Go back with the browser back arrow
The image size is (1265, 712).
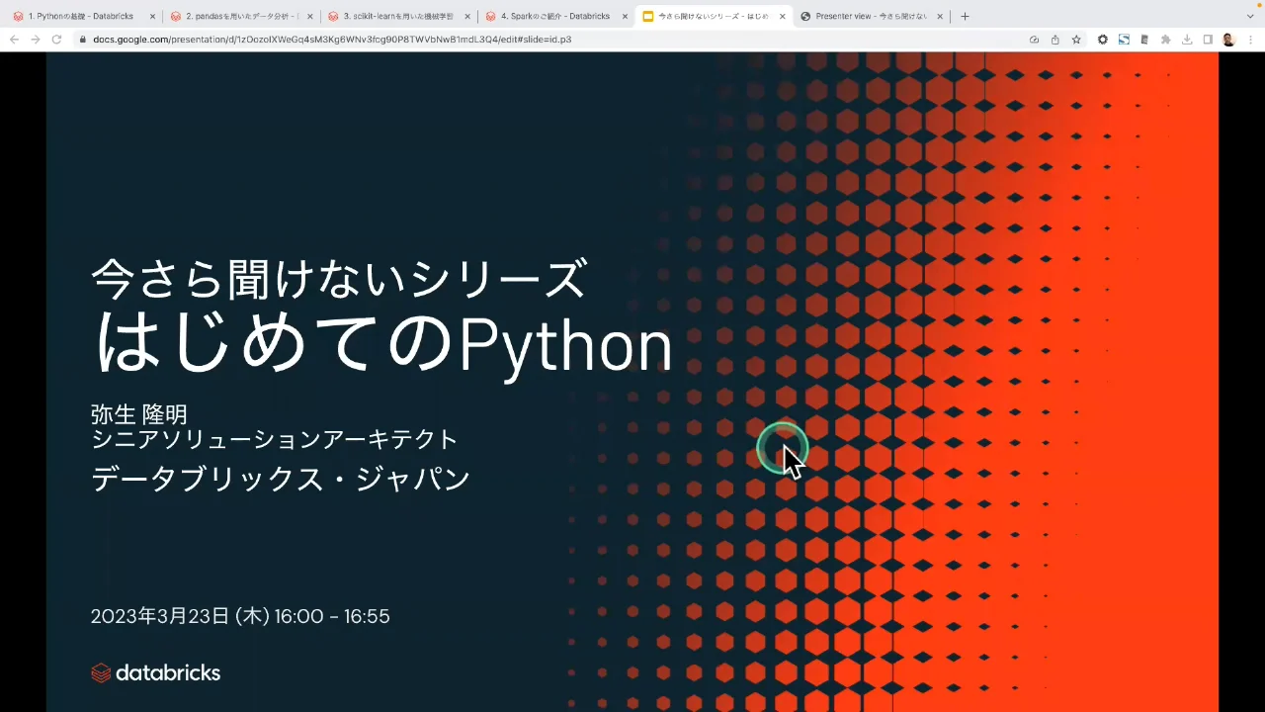point(14,40)
